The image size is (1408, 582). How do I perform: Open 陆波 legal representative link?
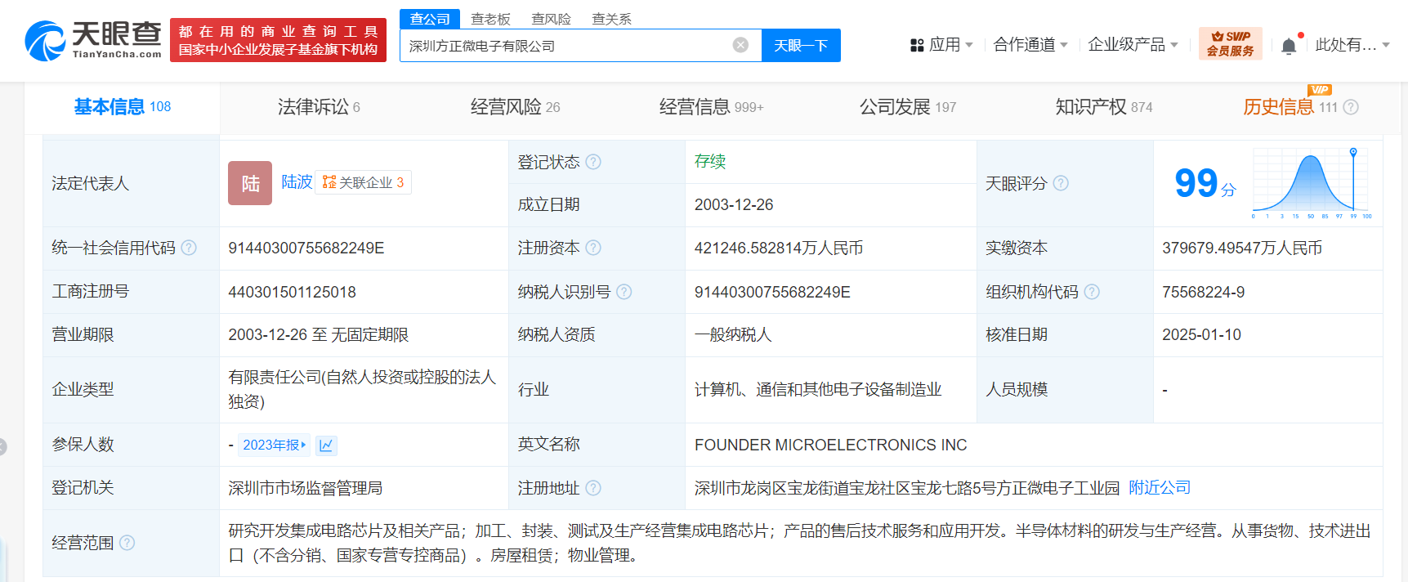pyautogui.click(x=297, y=181)
